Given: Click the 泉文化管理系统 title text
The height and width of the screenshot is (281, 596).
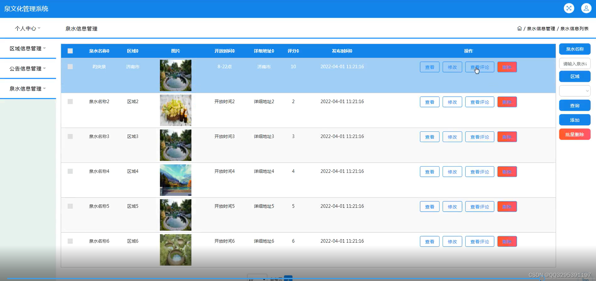Looking at the screenshot, I should click(x=26, y=9).
